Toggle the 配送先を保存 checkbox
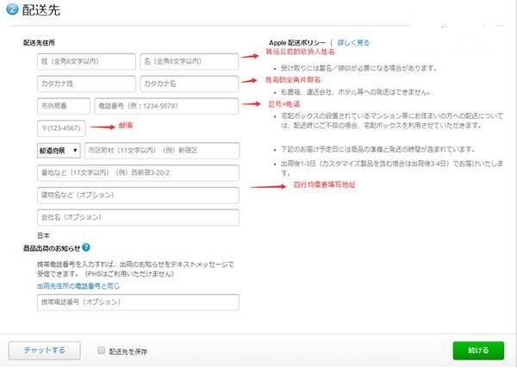 coord(103,351)
